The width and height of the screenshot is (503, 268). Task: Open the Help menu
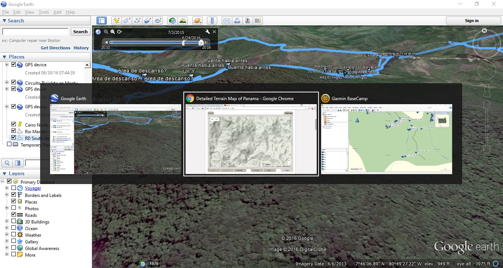(70, 12)
